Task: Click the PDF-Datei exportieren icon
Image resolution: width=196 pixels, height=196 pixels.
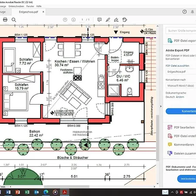Action: coord(170,41)
